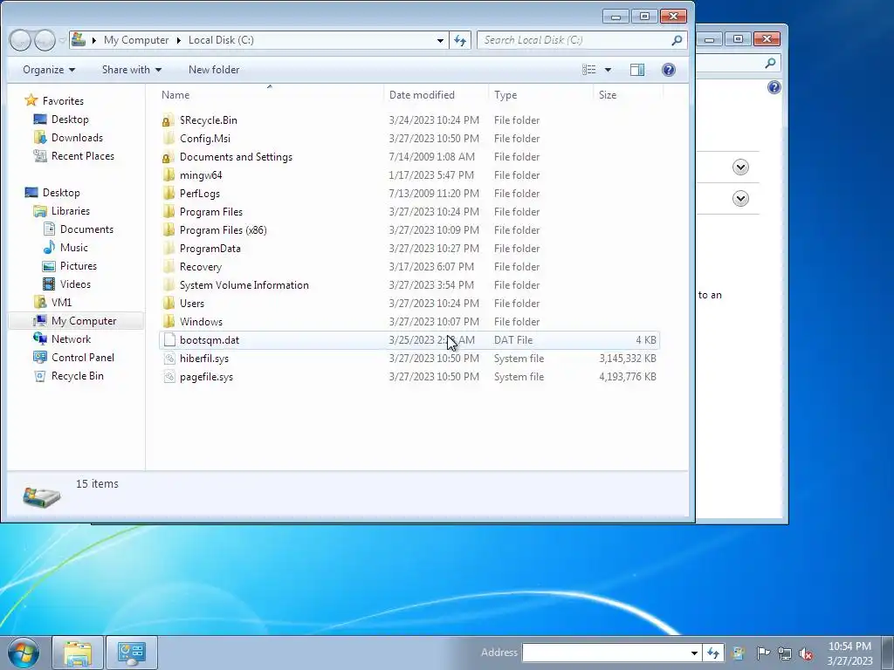The width and height of the screenshot is (894, 670).
Task: Expand second chevron in the background window
Action: point(740,198)
